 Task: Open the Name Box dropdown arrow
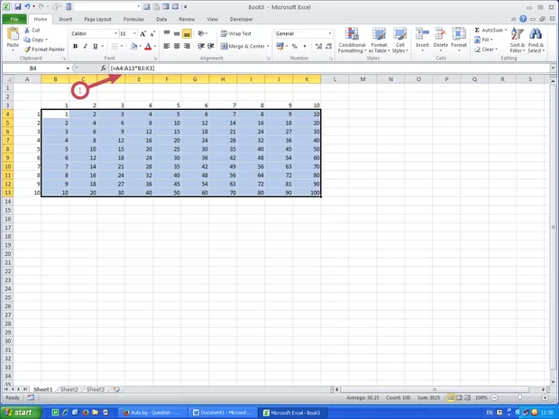67,68
